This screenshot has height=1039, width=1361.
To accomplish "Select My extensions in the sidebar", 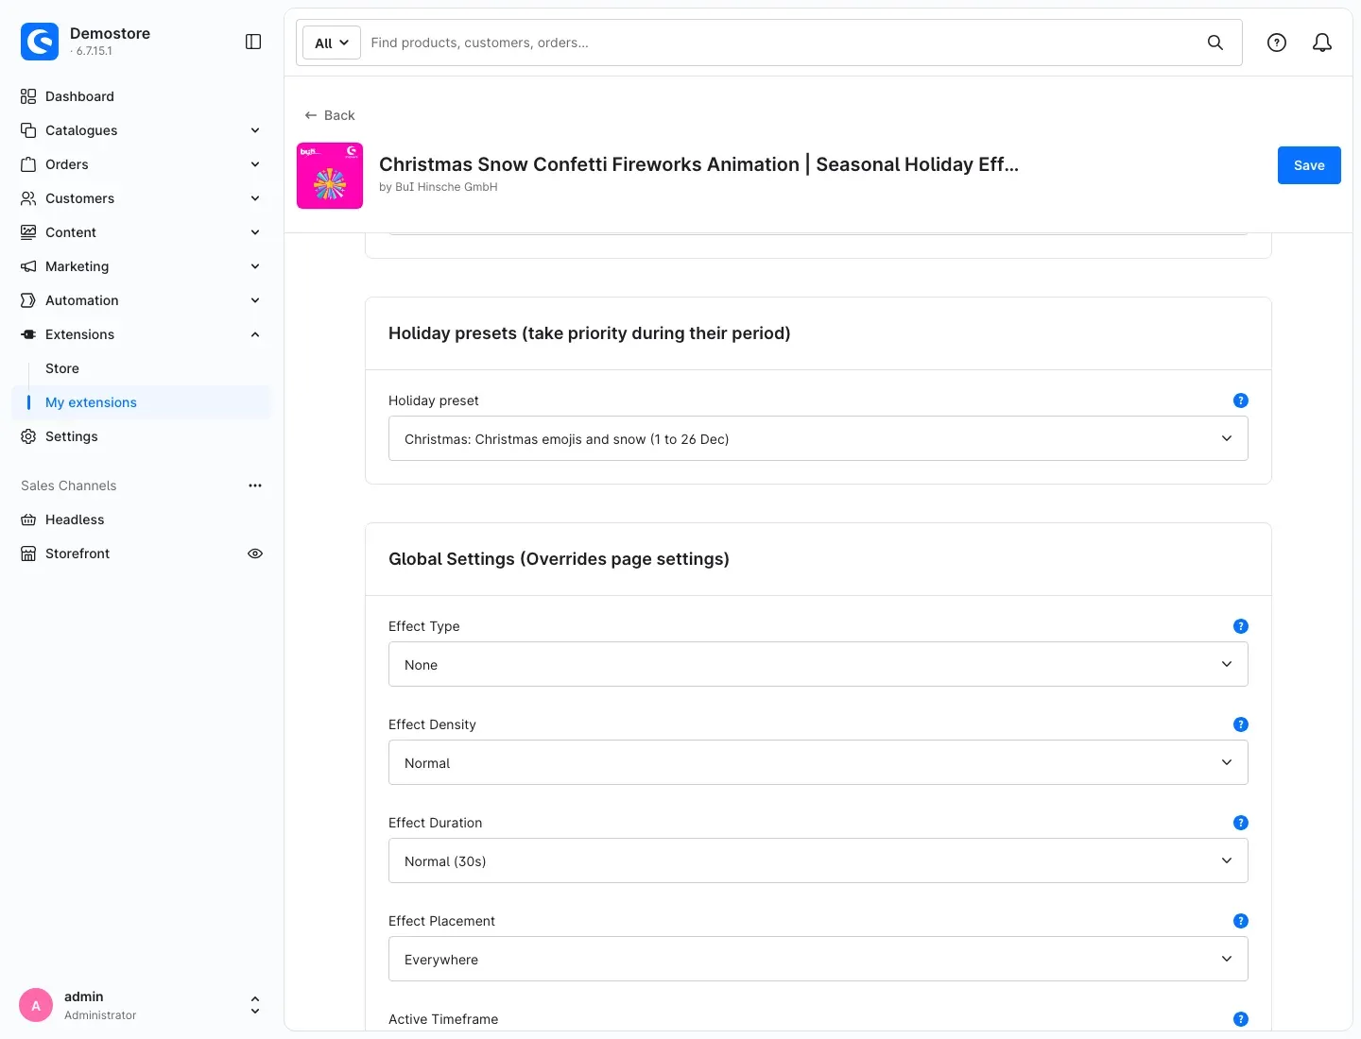I will [x=142, y=402].
